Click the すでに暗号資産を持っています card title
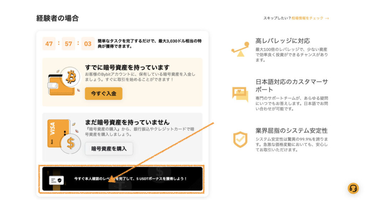Viewport: 365px width, 200px height. point(127,67)
